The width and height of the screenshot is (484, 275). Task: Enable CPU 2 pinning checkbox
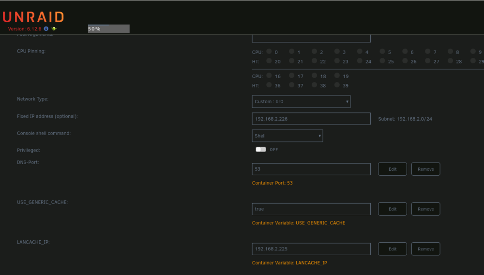click(314, 51)
